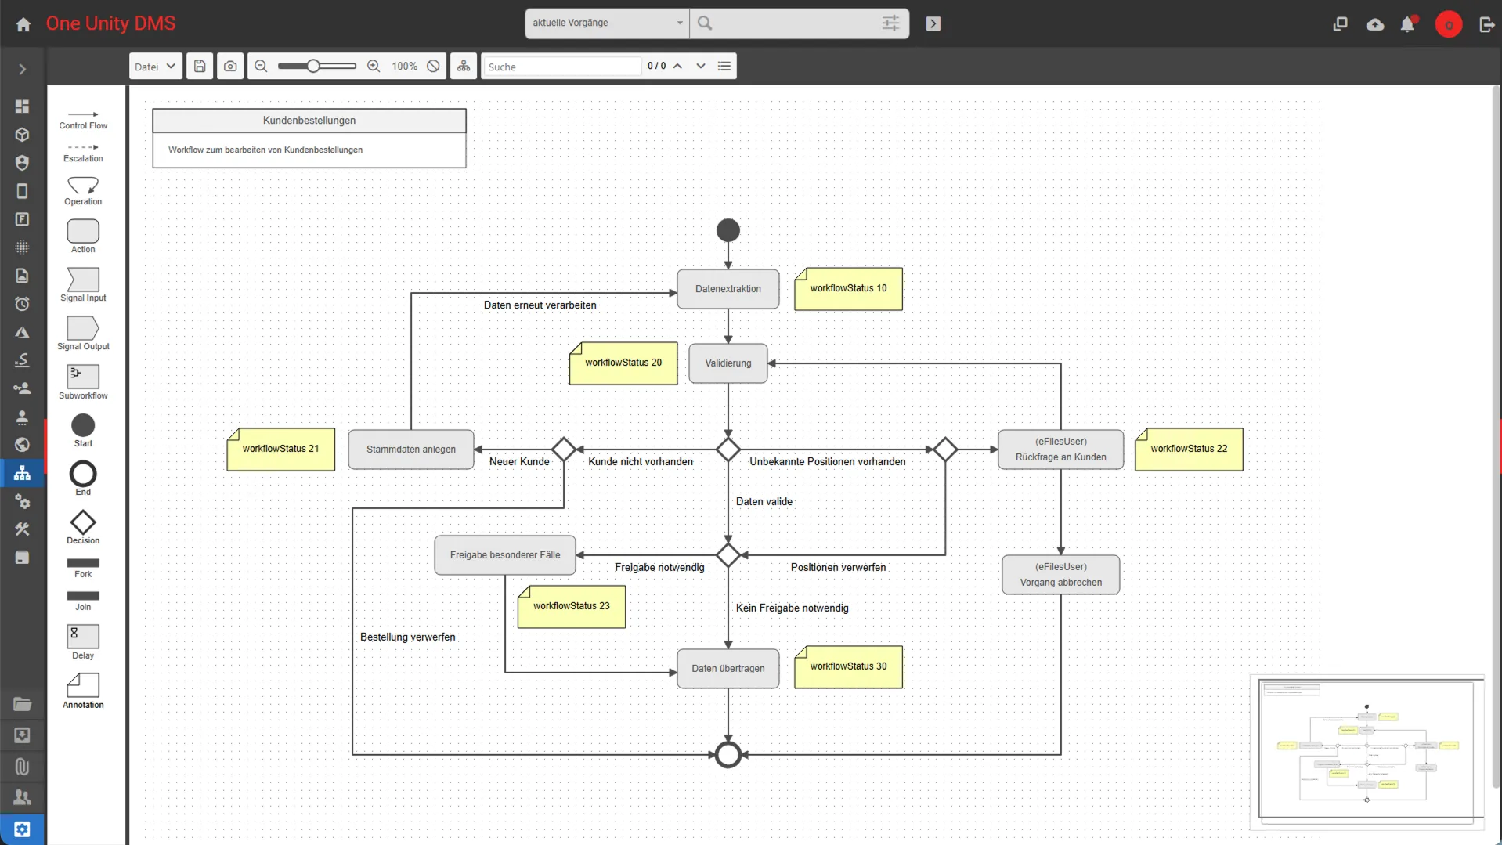The width and height of the screenshot is (1502, 845).
Task: Click the workflowStatus 23 annotation note
Action: (x=572, y=607)
